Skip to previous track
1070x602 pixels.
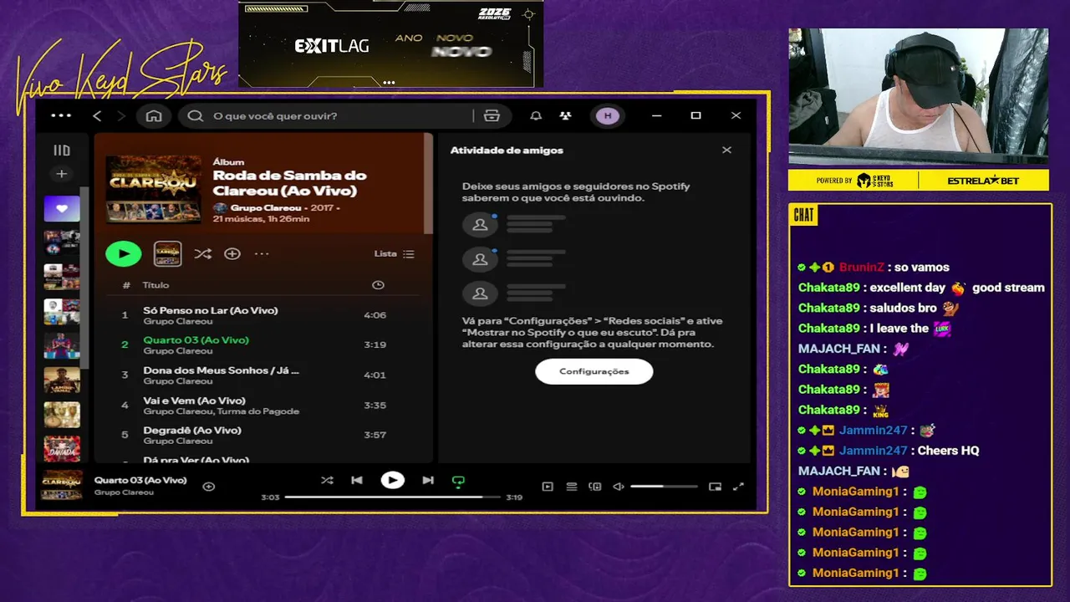pyautogui.click(x=357, y=480)
